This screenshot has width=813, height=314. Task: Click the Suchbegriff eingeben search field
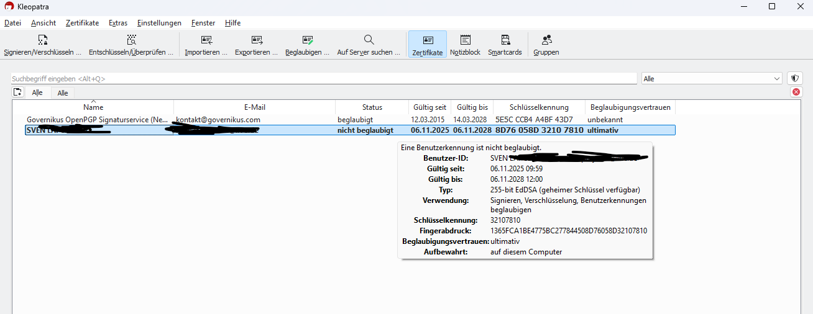323,79
